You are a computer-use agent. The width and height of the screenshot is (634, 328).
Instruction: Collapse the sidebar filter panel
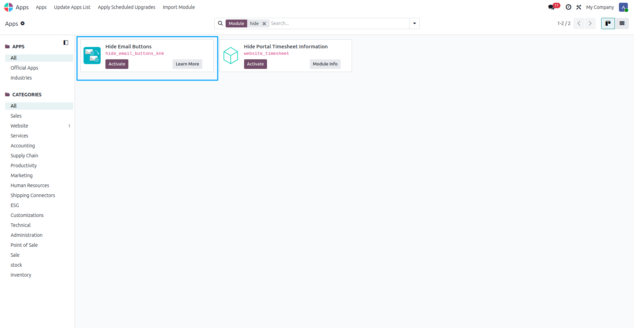(x=66, y=42)
